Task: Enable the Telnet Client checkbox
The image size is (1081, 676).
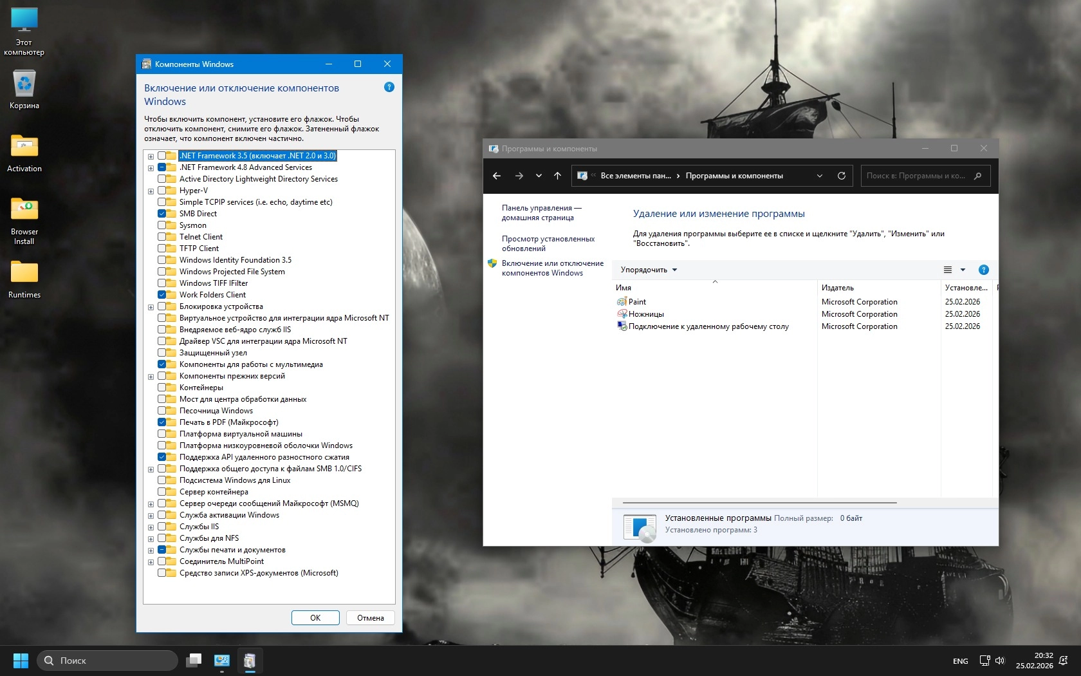Action: [162, 237]
